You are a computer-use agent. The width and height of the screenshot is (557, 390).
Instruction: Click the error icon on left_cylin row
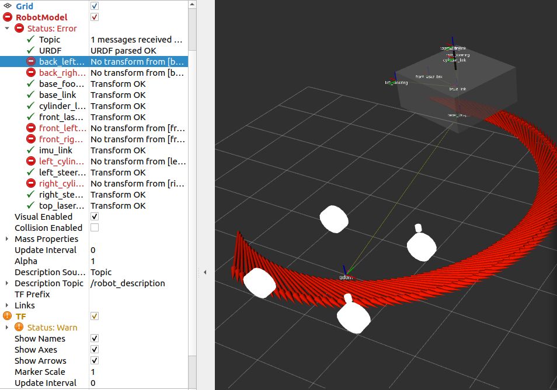click(31, 161)
